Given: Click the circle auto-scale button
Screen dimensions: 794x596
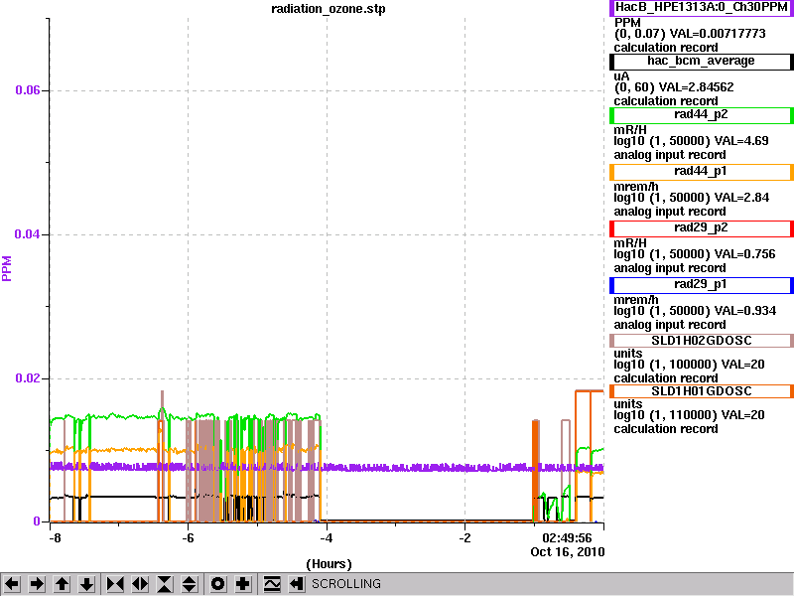Looking at the screenshot, I should pos(217,584).
